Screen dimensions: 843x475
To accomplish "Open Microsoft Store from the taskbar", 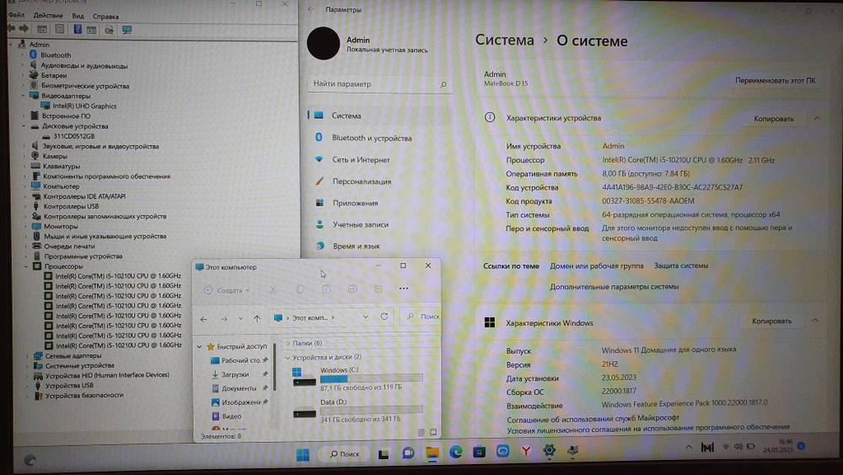I will tap(479, 452).
